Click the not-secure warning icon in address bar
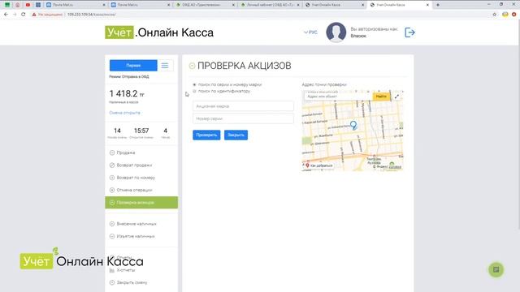The width and height of the screenshot is (520, 292). (34, 15)
